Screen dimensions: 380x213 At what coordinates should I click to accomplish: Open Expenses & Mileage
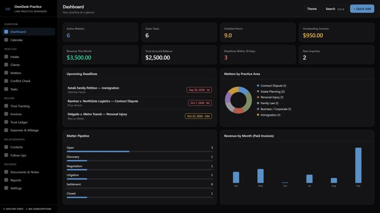click(28, 130)
